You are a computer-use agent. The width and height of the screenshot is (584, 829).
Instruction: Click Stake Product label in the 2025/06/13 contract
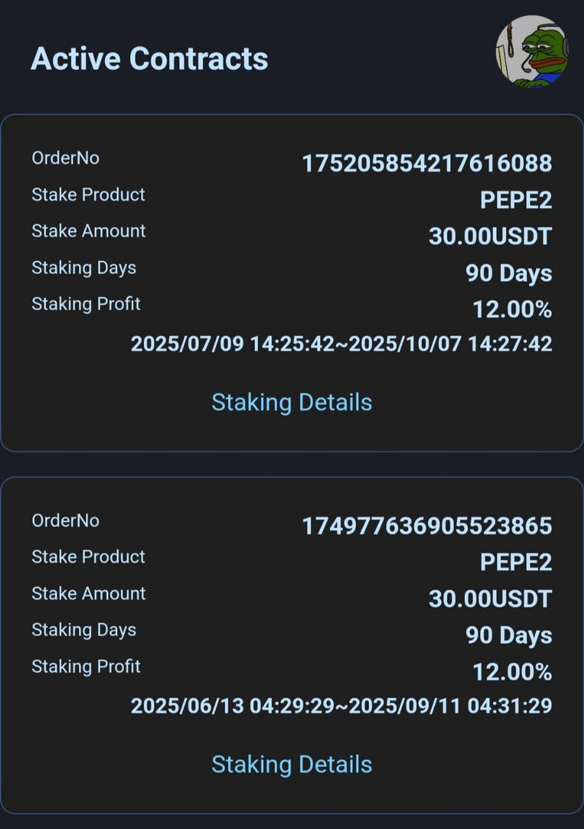pos(88,557)
